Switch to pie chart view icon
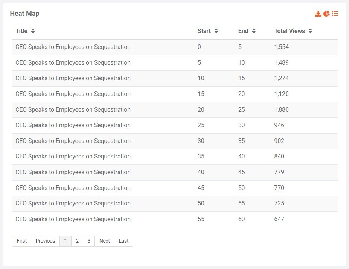349x269 pixels. tap(326, 14)
